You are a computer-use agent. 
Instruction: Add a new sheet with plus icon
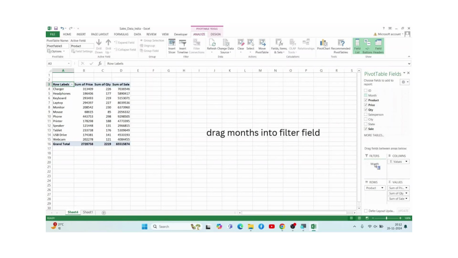104,213
